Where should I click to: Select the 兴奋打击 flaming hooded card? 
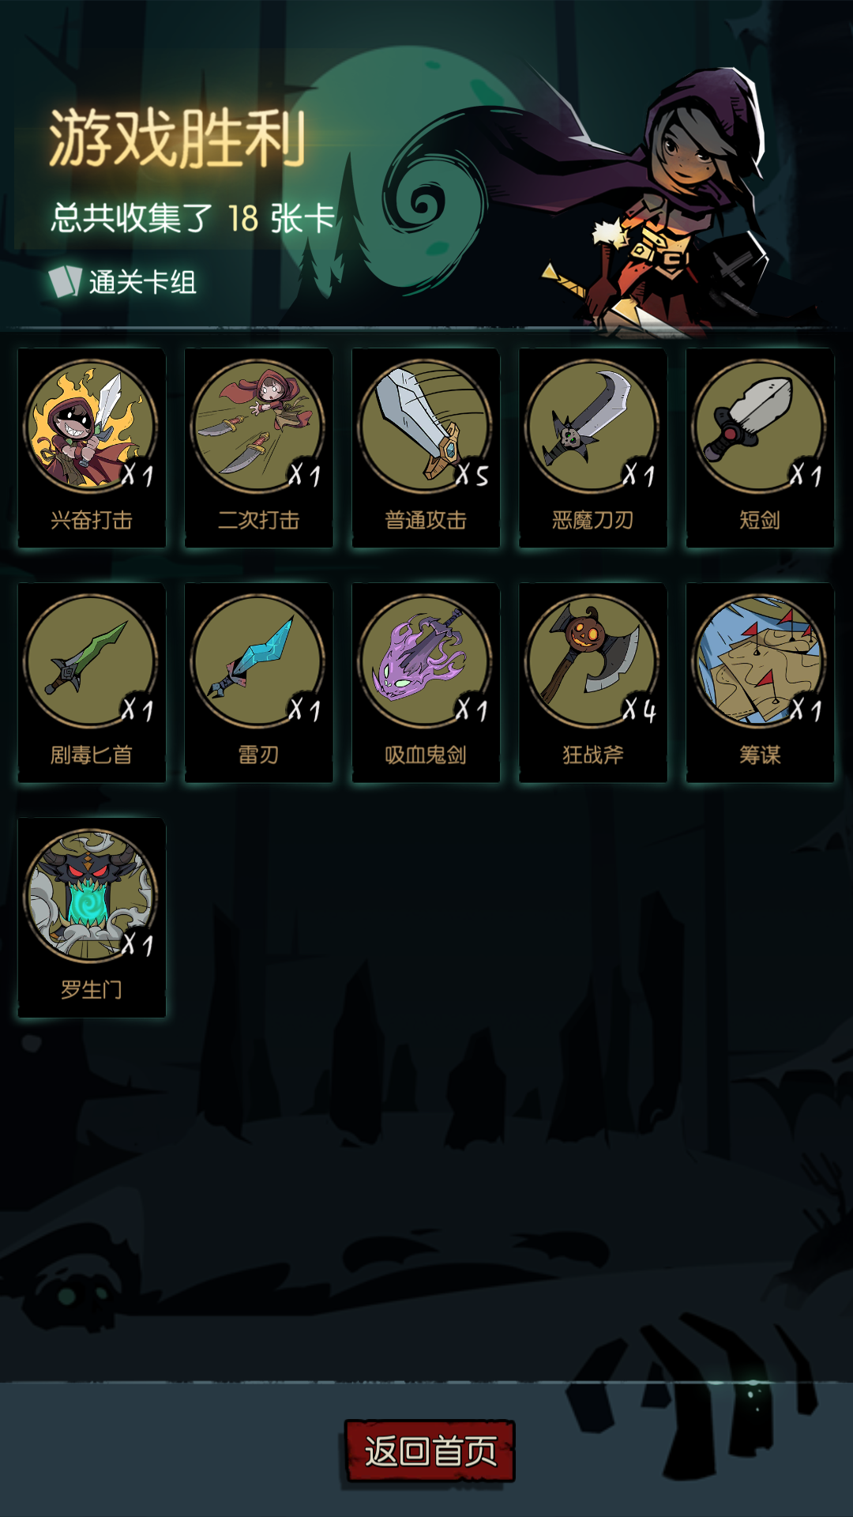click(92, 448)
